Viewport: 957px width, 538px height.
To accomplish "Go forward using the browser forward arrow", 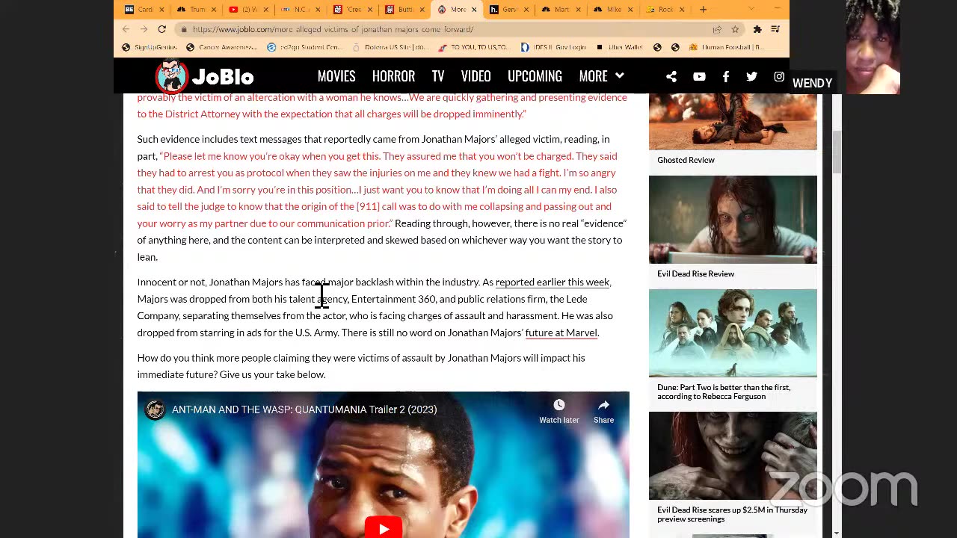I will [x=144, y=29].
